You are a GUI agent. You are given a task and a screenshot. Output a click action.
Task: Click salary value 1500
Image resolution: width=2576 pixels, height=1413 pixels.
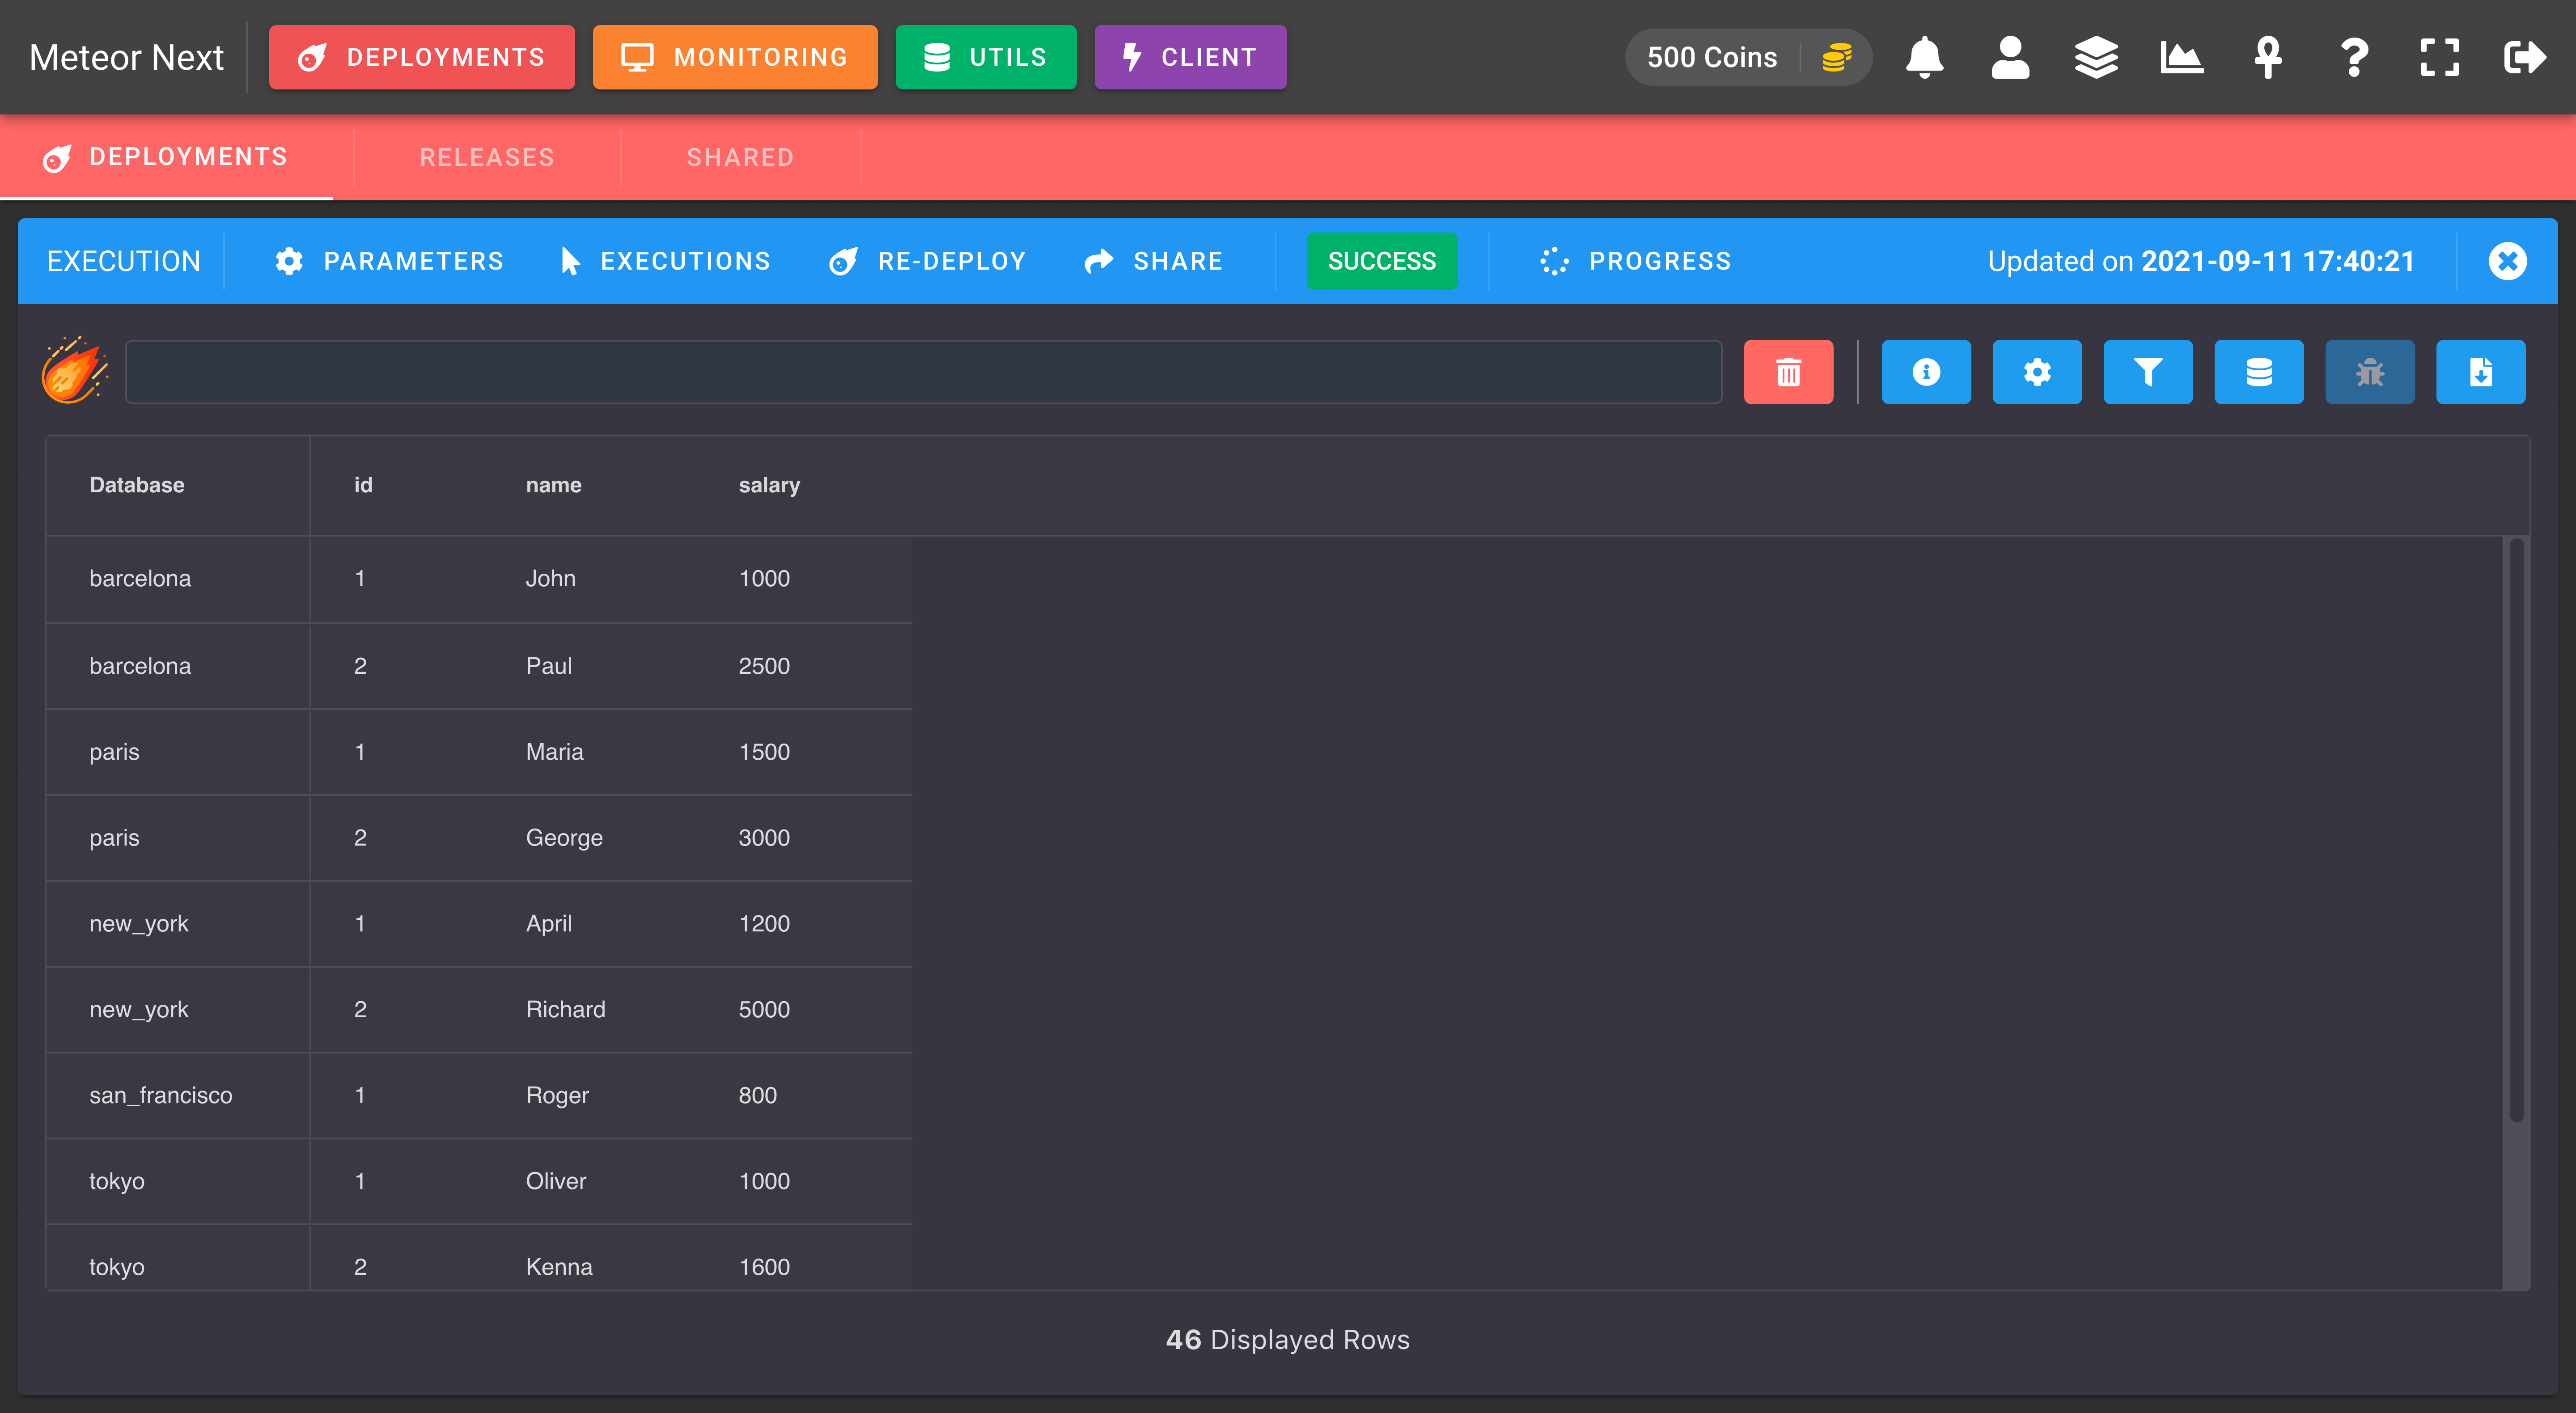764,752
